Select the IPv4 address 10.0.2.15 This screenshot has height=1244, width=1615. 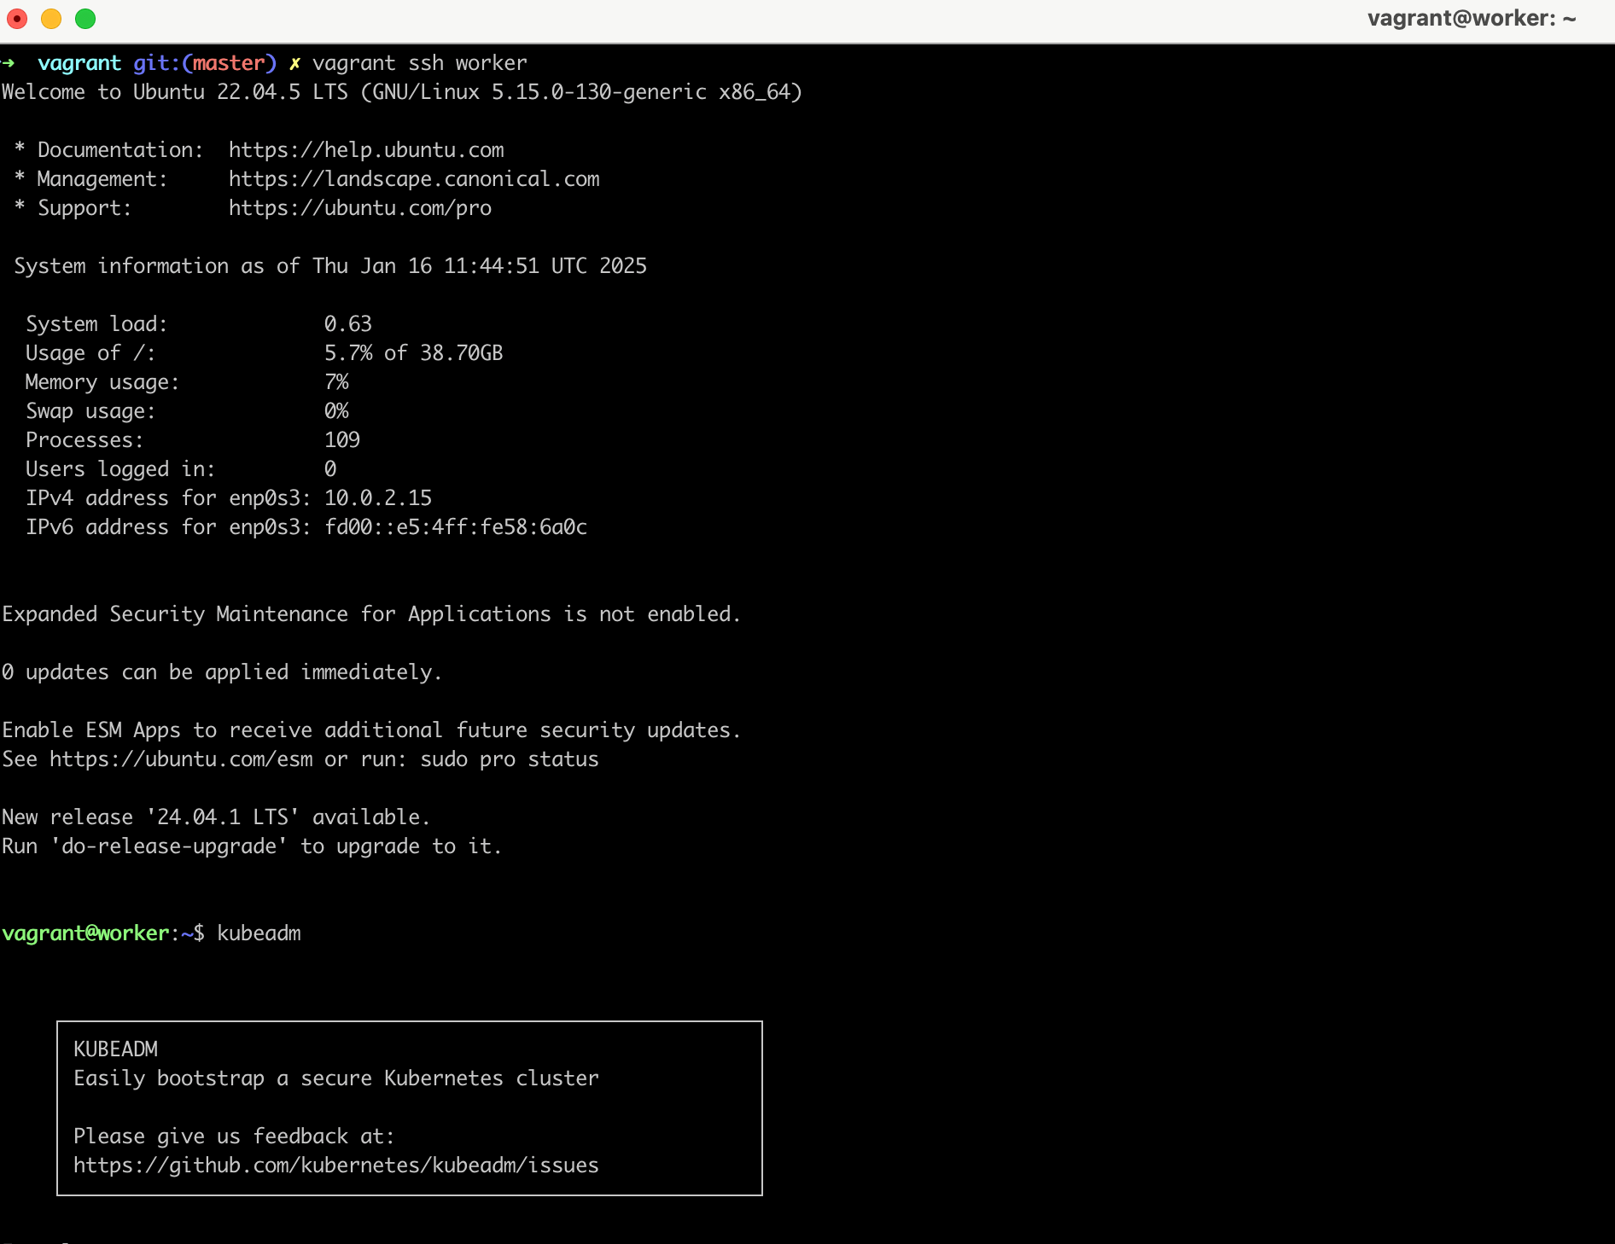(379, 497)
